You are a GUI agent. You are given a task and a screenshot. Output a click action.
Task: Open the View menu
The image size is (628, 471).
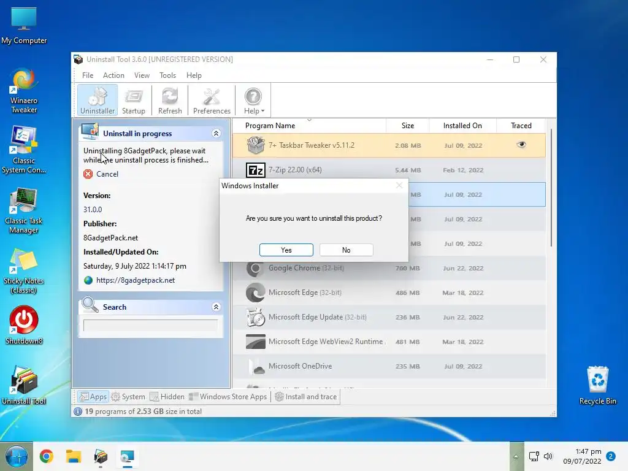click(142, 75)
